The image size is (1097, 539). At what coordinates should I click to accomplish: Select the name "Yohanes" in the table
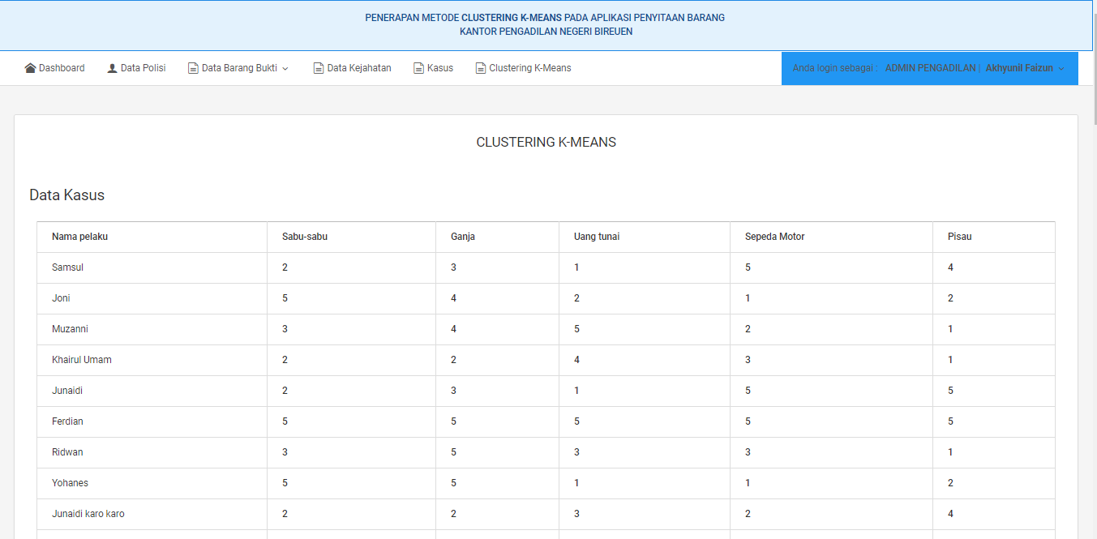pyautogui.click(x=70, y=483)
